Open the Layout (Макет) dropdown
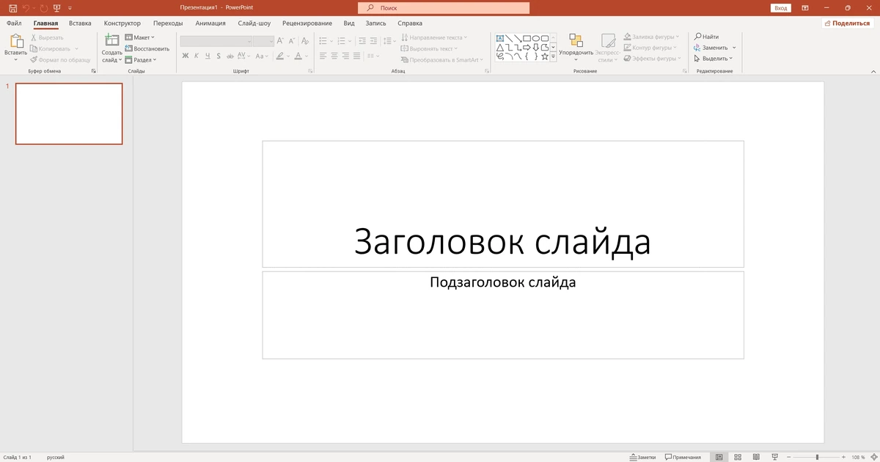The width and height of the screenshot is (880, 462). pyautogui.click(x=139, y=37)
